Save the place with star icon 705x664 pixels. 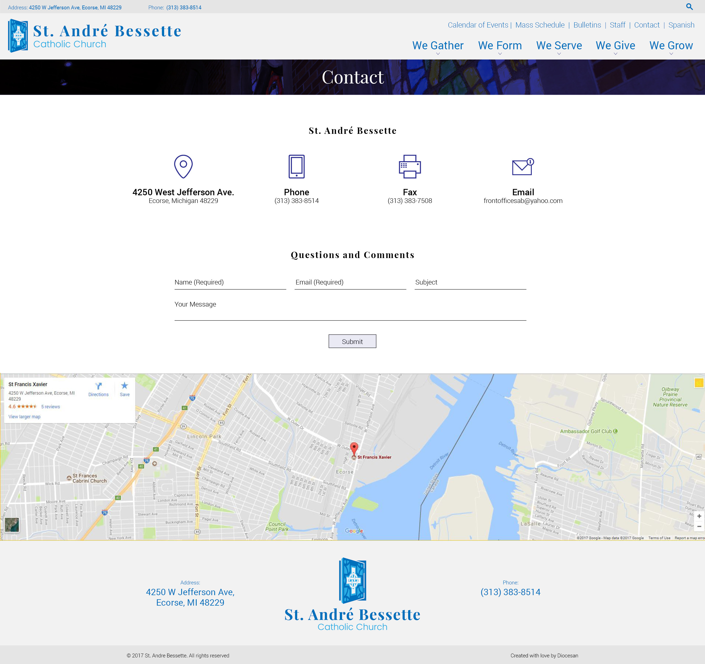[x=124, y=386]
